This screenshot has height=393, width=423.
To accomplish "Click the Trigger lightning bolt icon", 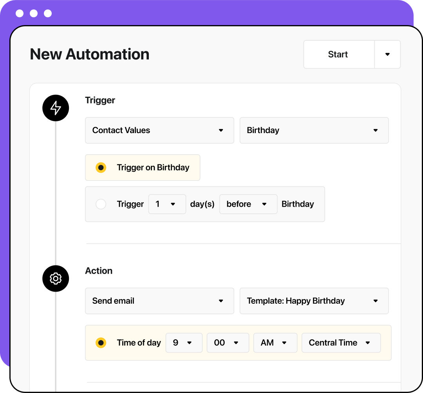I will pos(56,108).
